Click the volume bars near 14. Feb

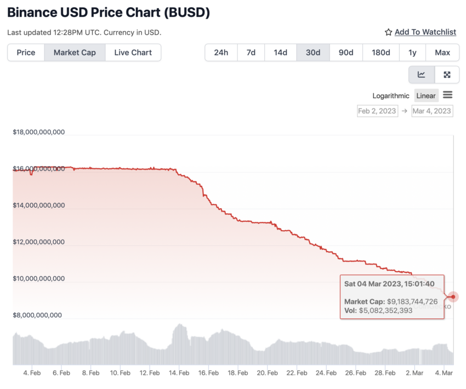click(179, 346)
